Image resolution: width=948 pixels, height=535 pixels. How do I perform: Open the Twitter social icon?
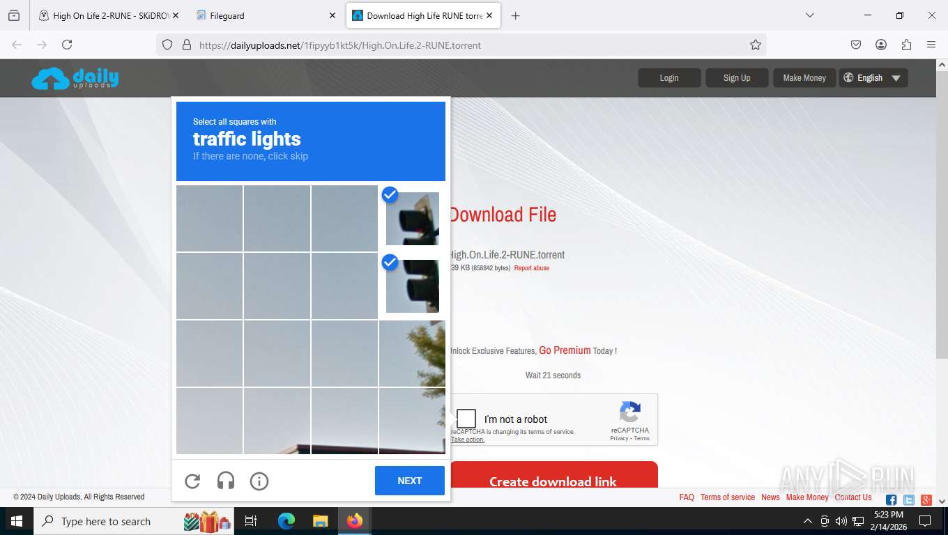[909, 500]
